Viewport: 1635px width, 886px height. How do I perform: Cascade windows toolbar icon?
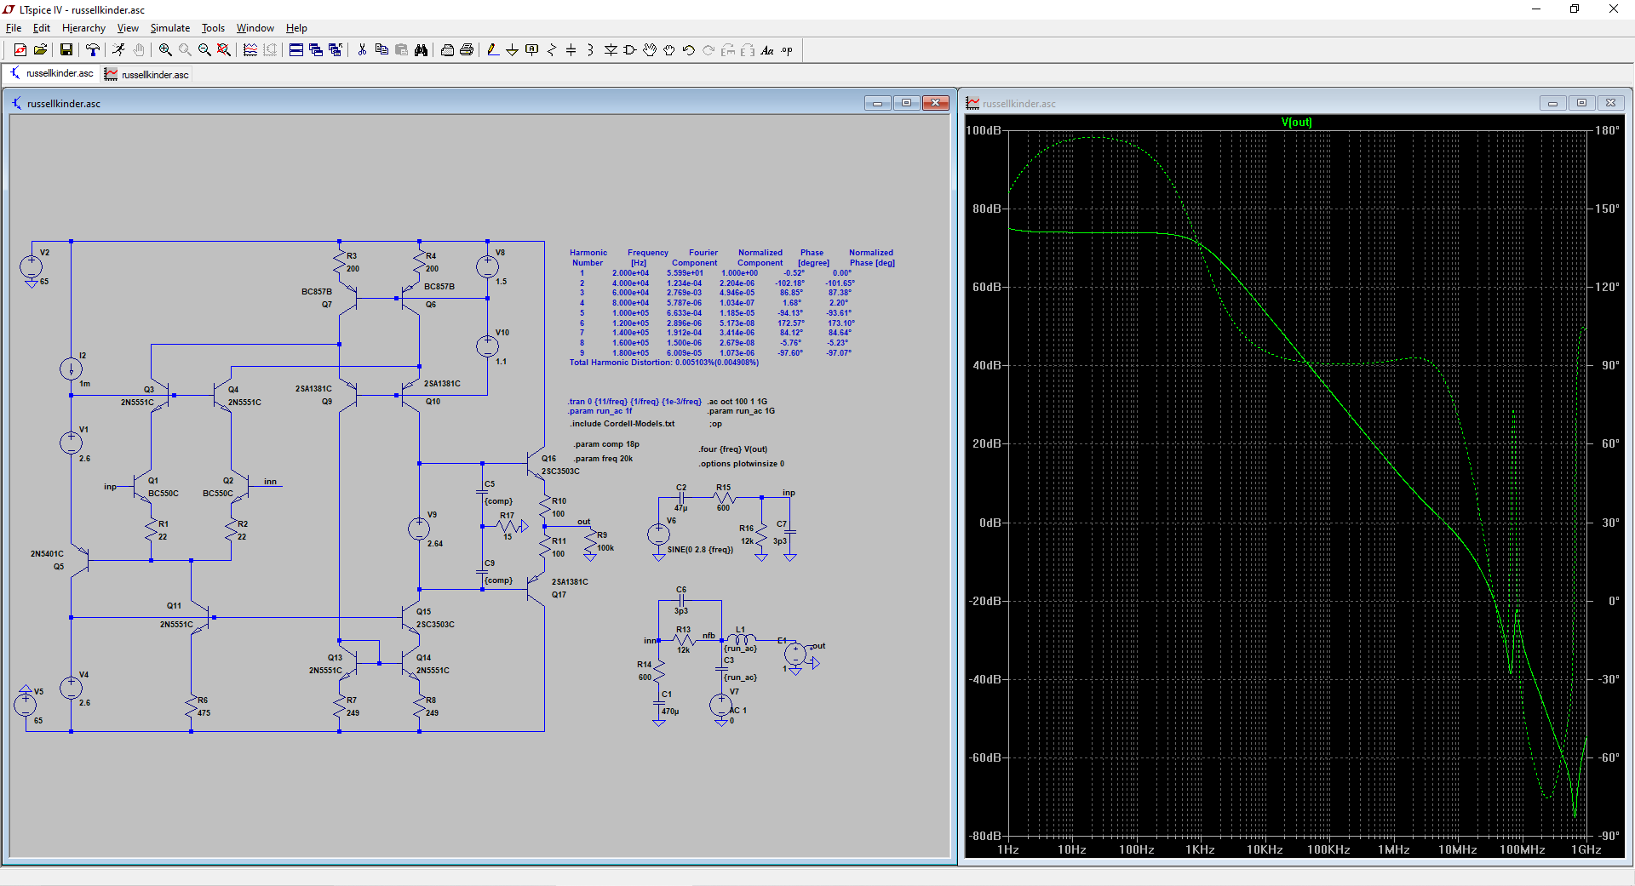point(316,50)
